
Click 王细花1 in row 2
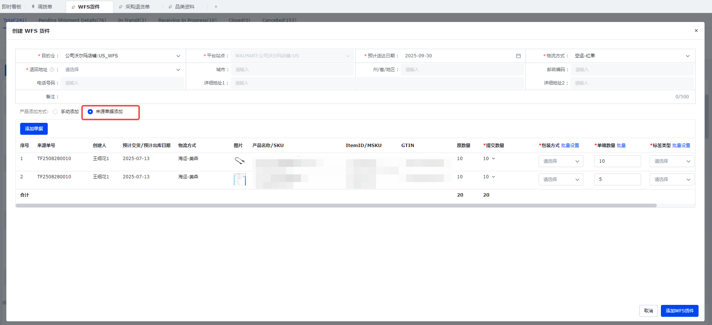101,177
